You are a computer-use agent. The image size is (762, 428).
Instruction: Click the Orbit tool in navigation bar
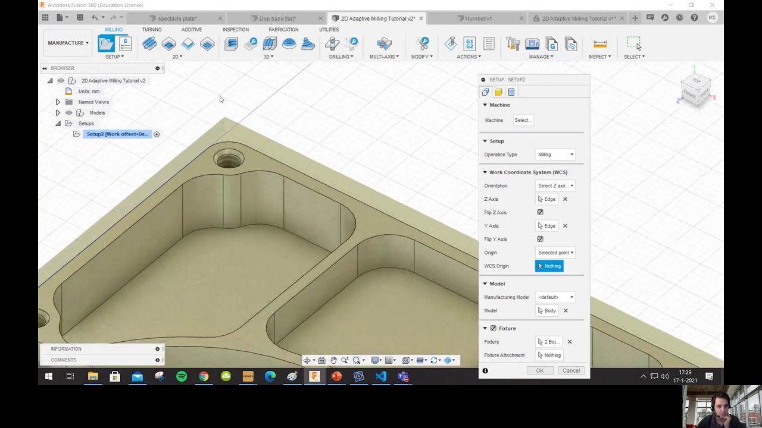point(307,360)
